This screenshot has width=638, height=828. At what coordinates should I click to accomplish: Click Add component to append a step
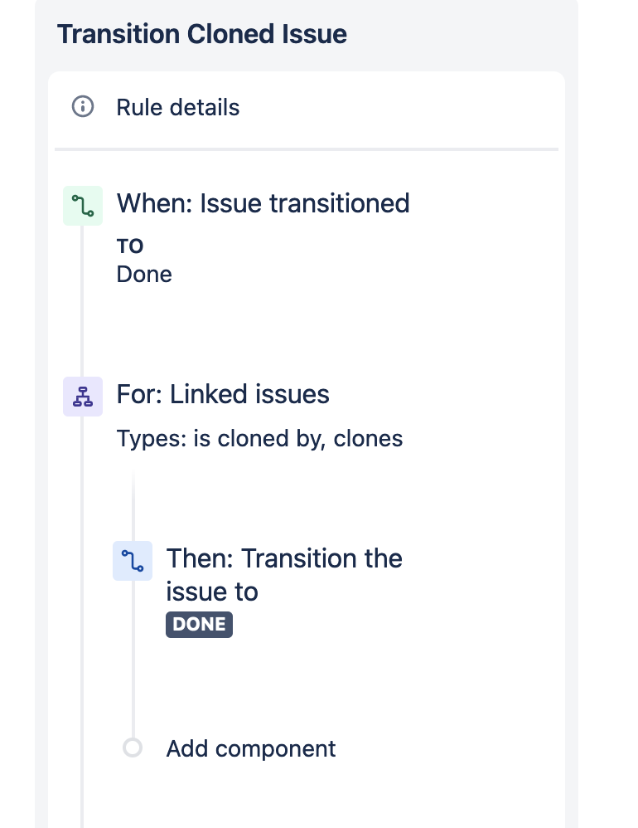pyautogui.click(x=250, y=748)
